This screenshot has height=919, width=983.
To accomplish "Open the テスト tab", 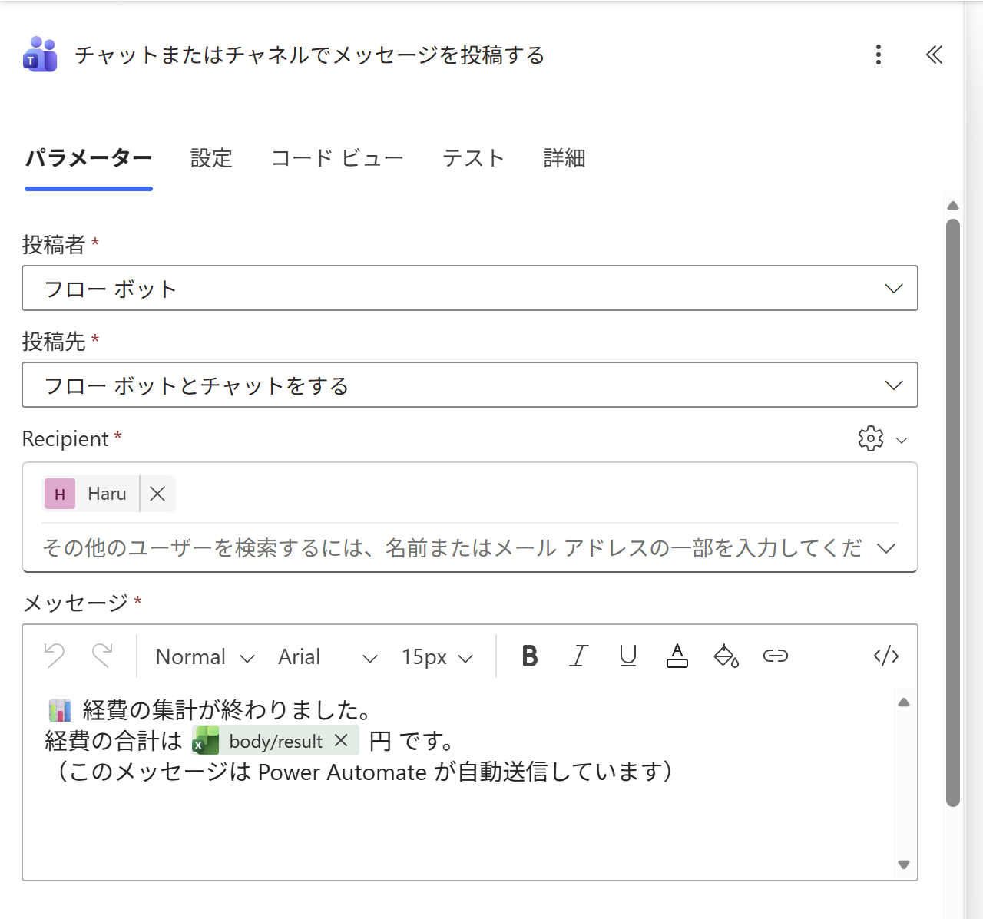I will [473, 159].
